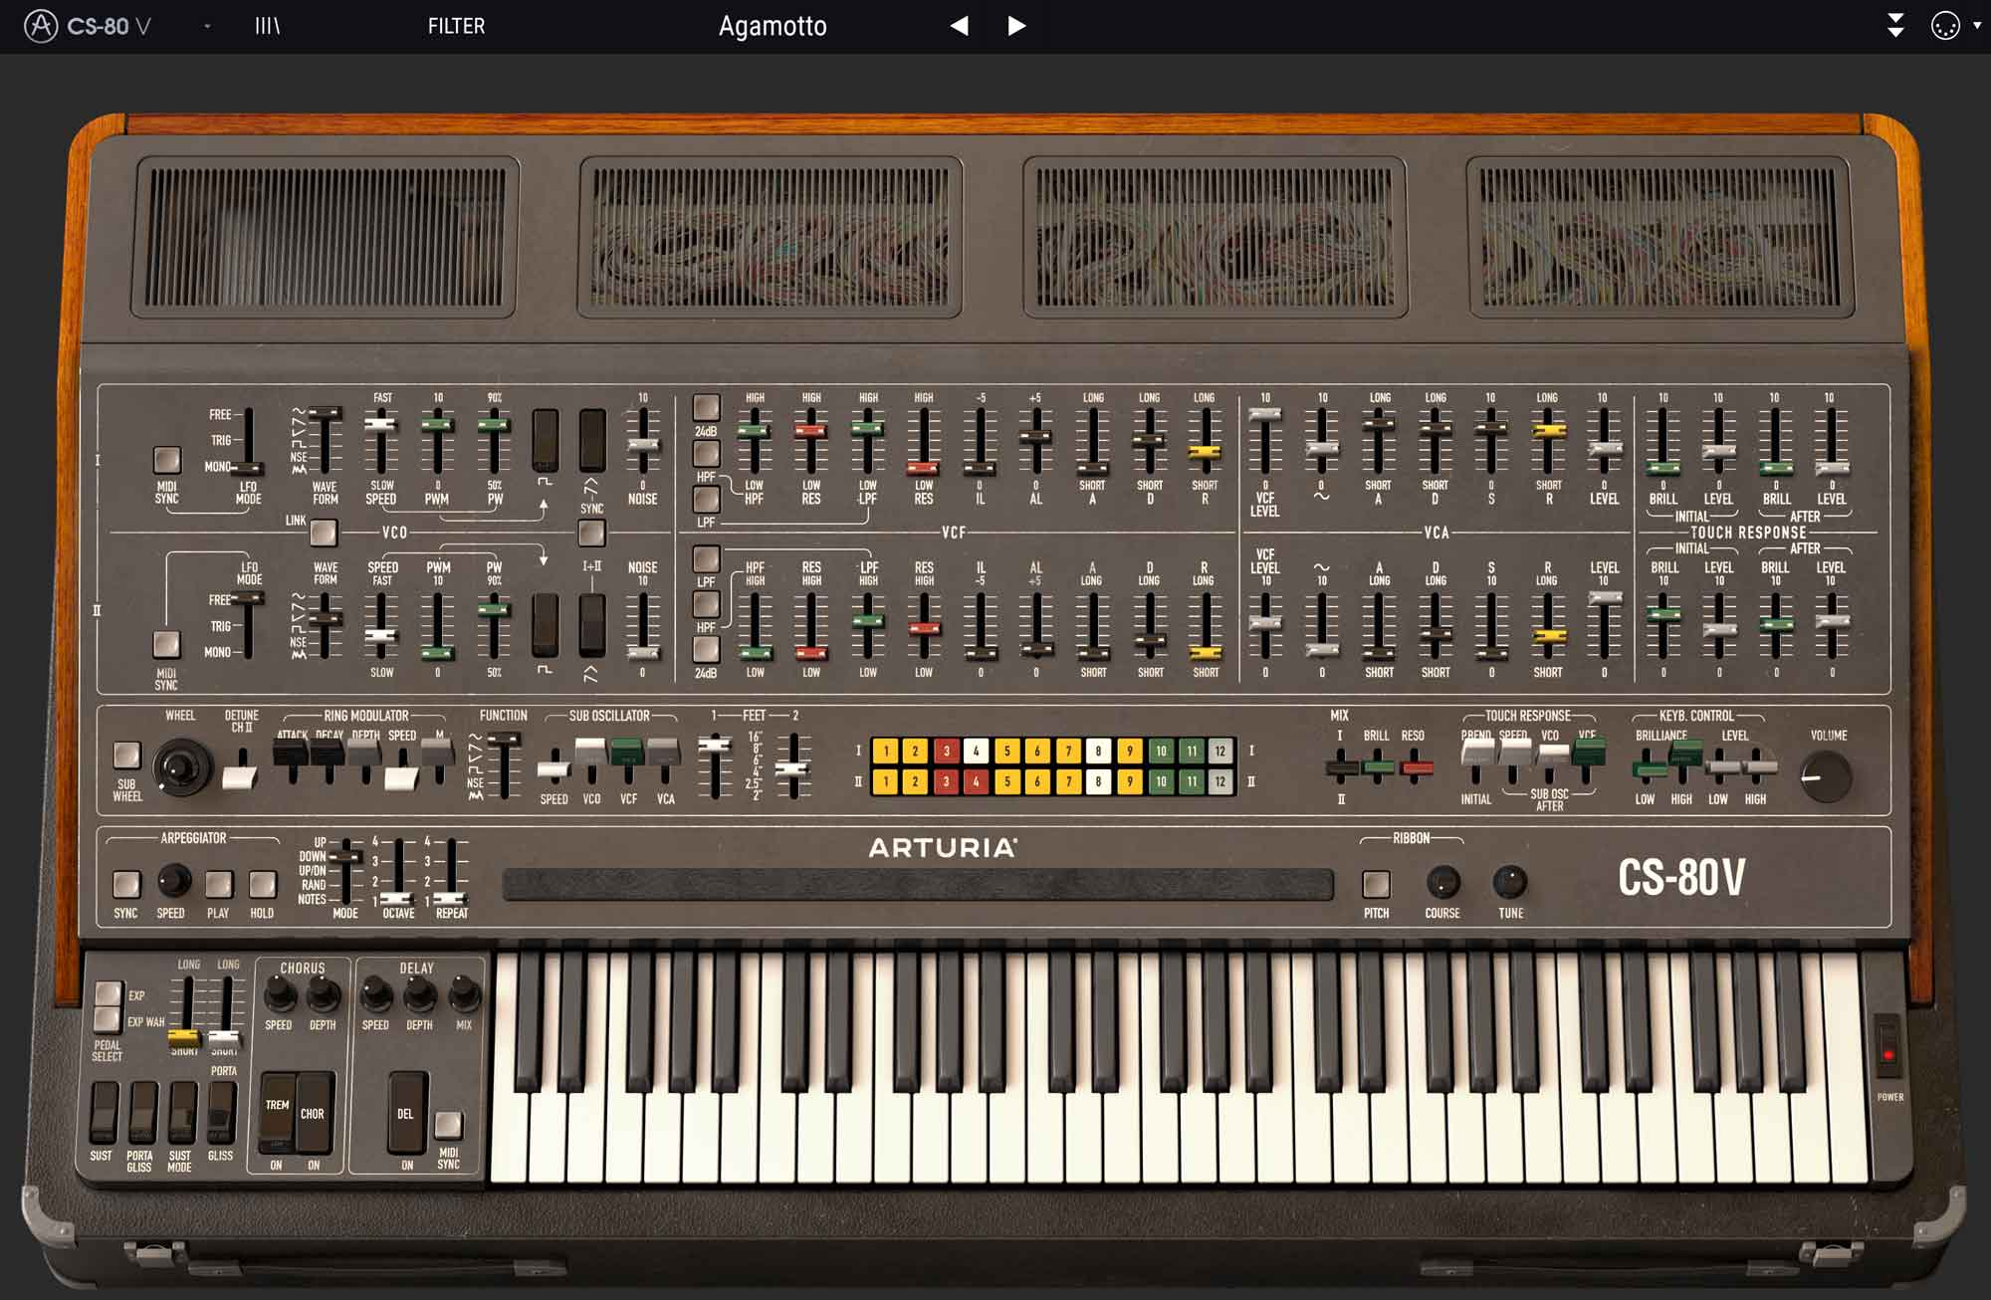Viewport: 1991px width, 1300px height.
Task: Click the Volume knob
Action: tap(1826, 776)
